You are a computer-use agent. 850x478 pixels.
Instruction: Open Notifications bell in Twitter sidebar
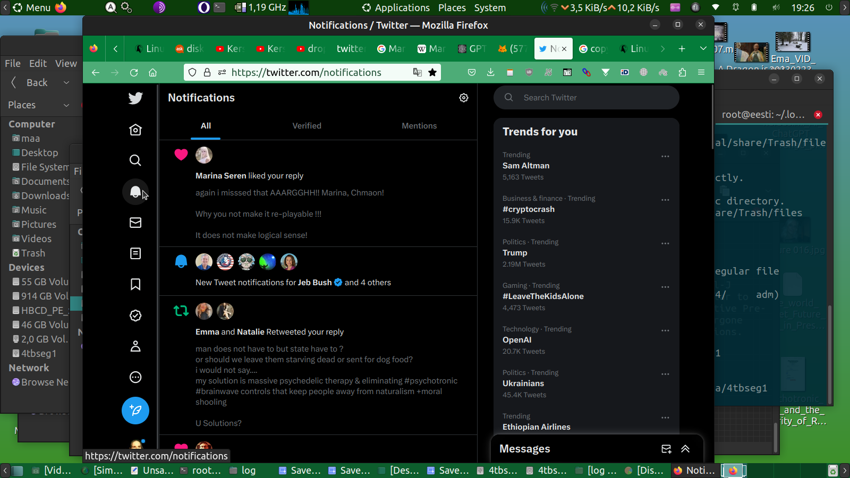[x=135, y=192]
